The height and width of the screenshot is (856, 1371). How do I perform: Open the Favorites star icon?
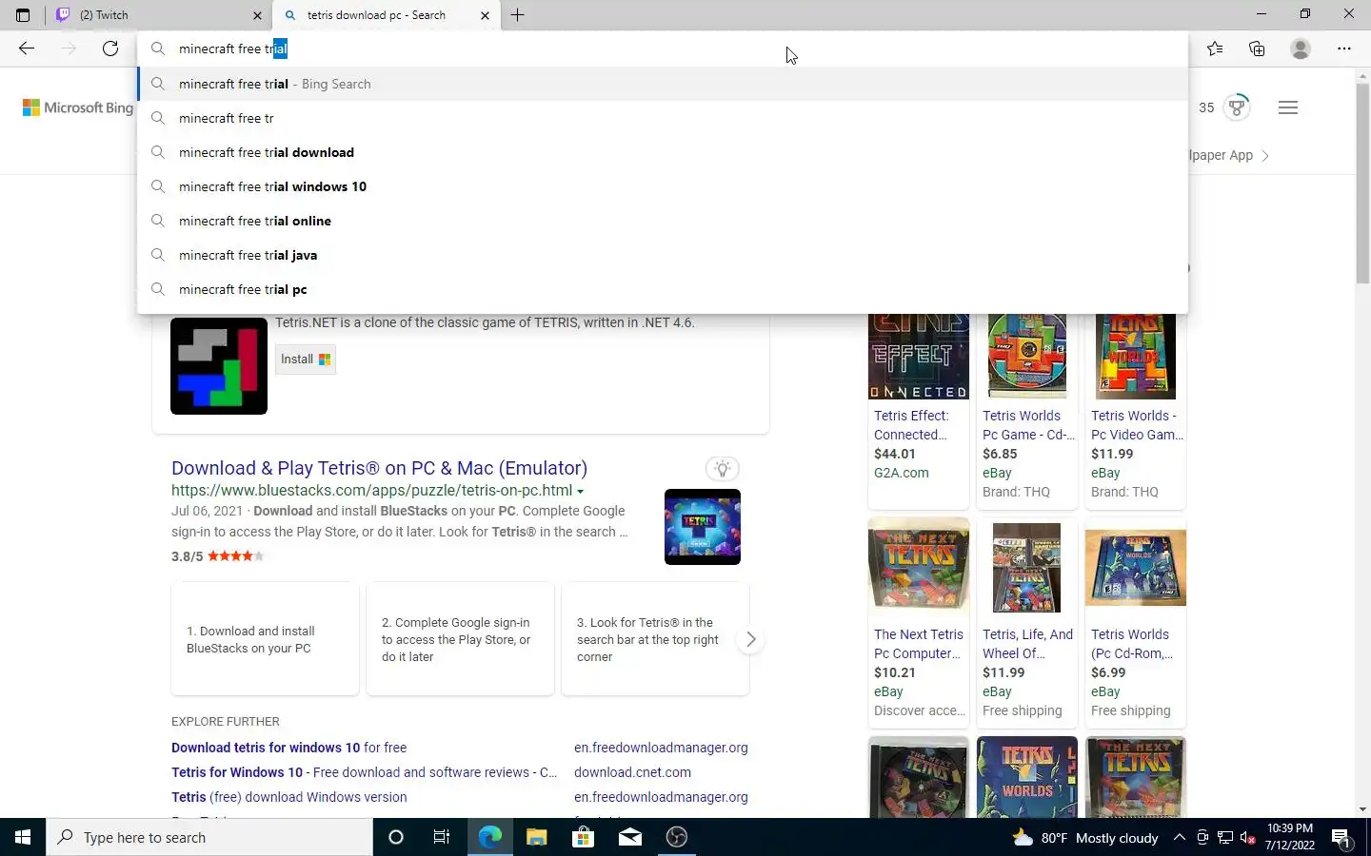pos(1215,49)
